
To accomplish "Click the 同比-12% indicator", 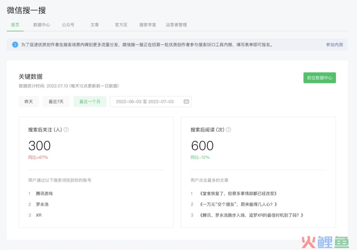I will click(x=200, y=157).
